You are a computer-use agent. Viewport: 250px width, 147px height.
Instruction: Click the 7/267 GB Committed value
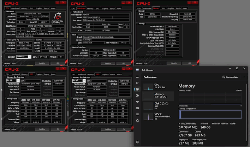point(185,135)
